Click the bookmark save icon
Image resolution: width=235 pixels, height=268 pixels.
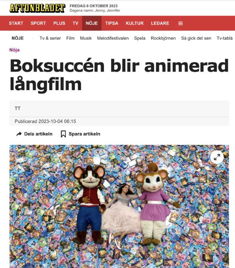coord(63,134)
